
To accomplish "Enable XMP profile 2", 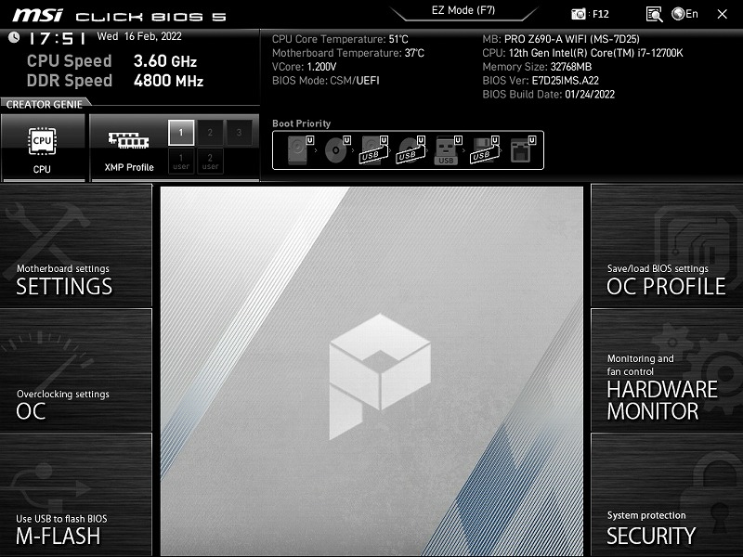I will pos(210,132).
